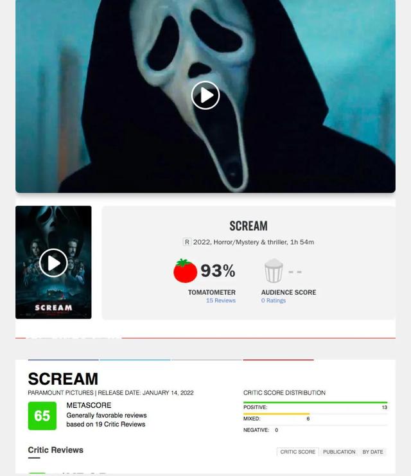Screen dimensions: 411x476
Task: Sort reviews By Date tab
Action: [372, 452]
